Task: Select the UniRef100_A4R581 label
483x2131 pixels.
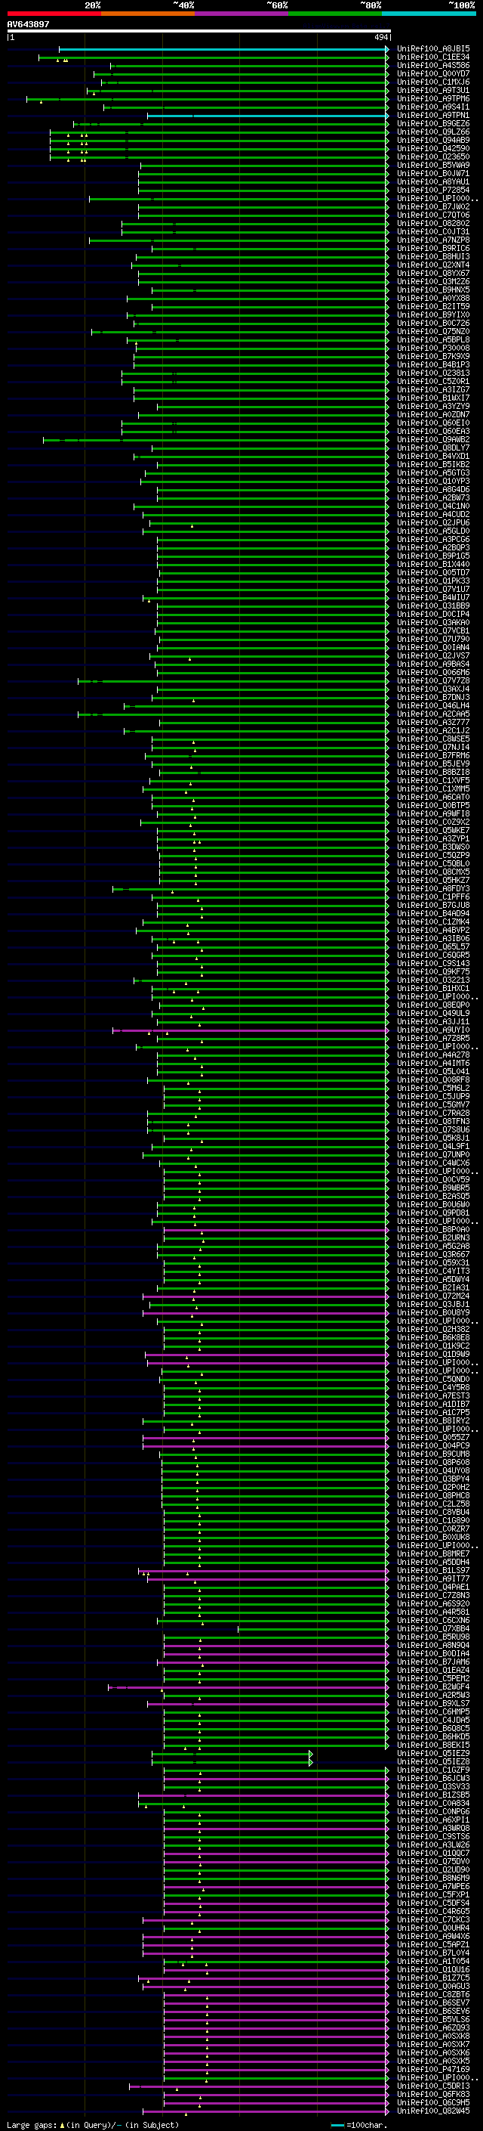Action: tap(433, 1612)
